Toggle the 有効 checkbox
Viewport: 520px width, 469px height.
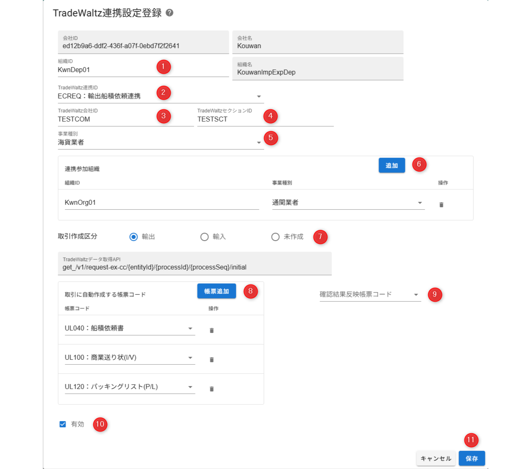[x=63, y=424]
